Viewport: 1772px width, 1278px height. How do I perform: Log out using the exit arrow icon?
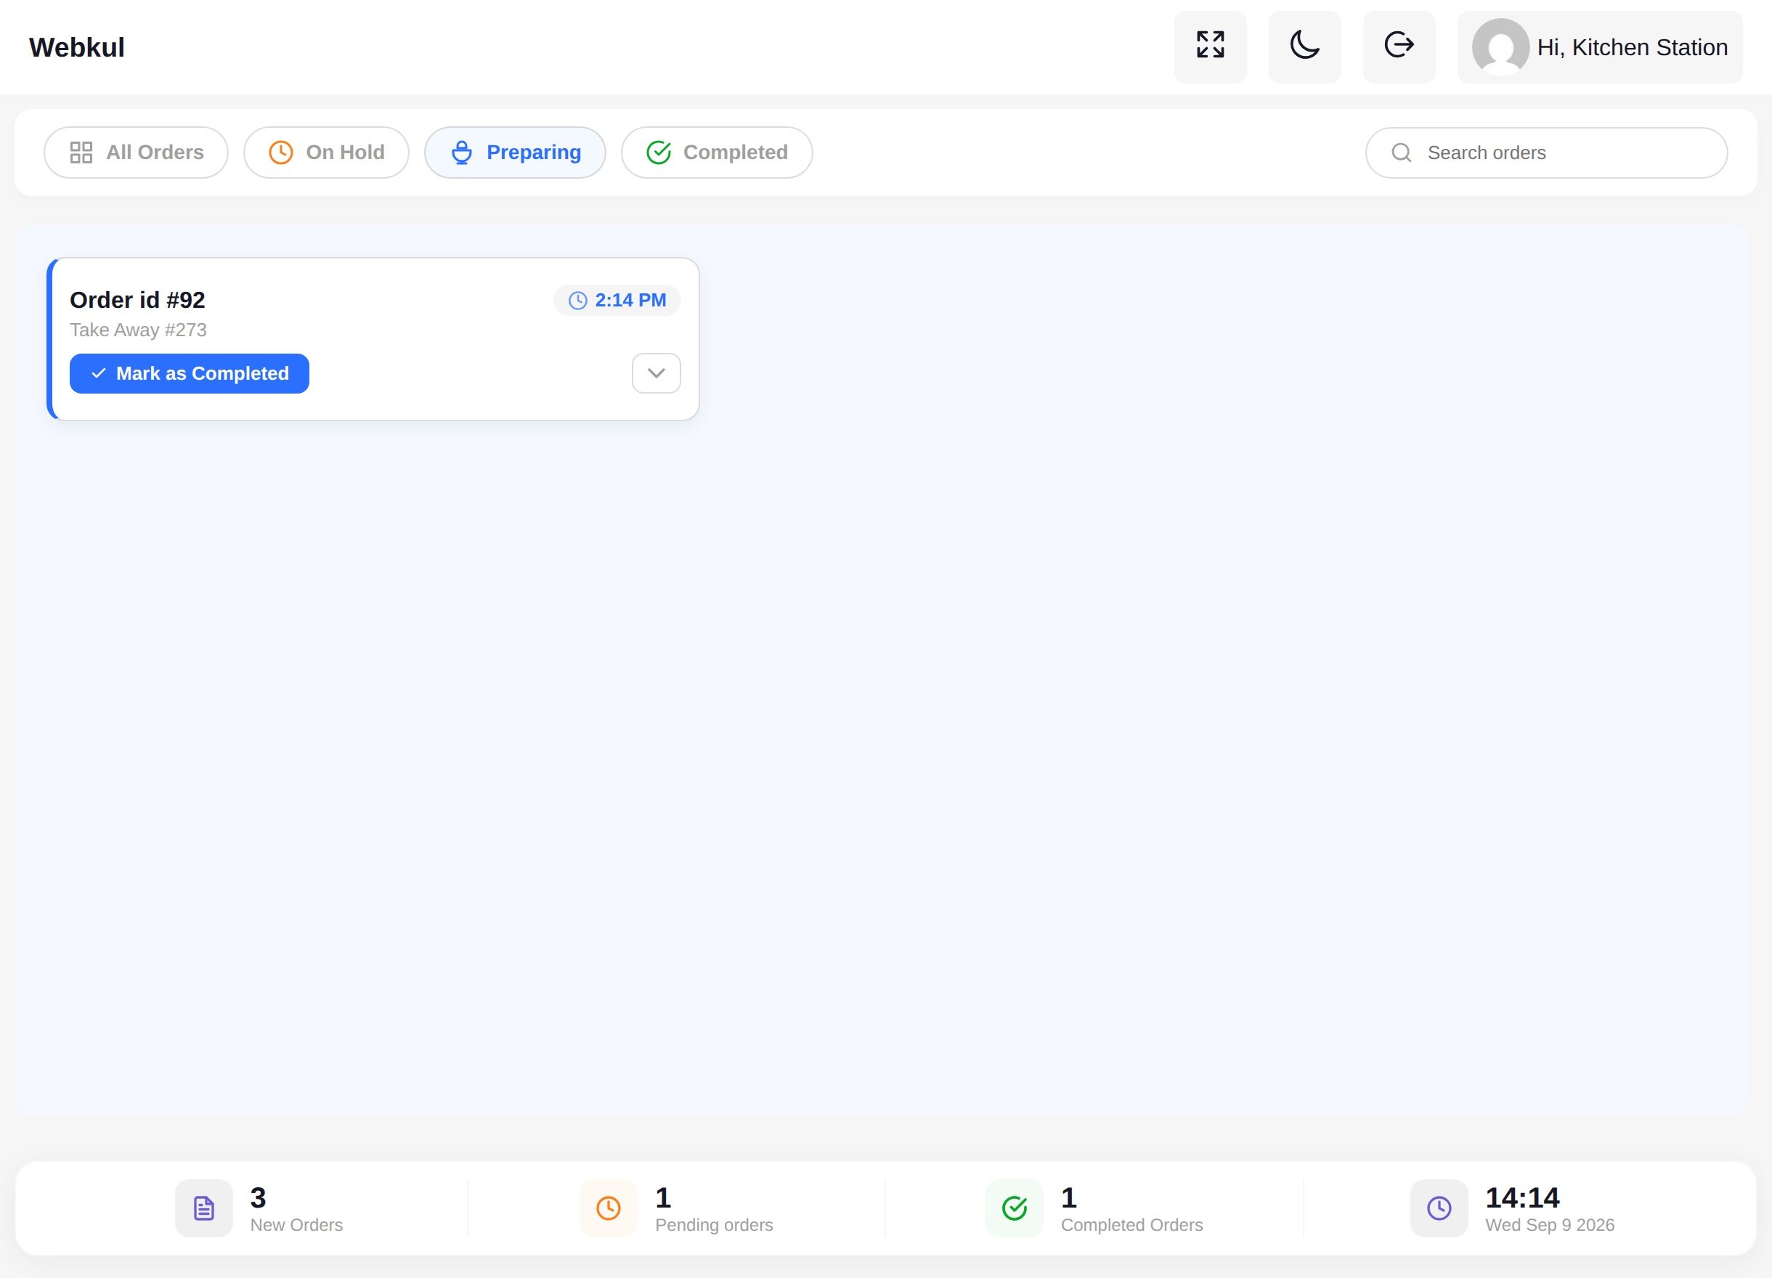pos(1399,47)
